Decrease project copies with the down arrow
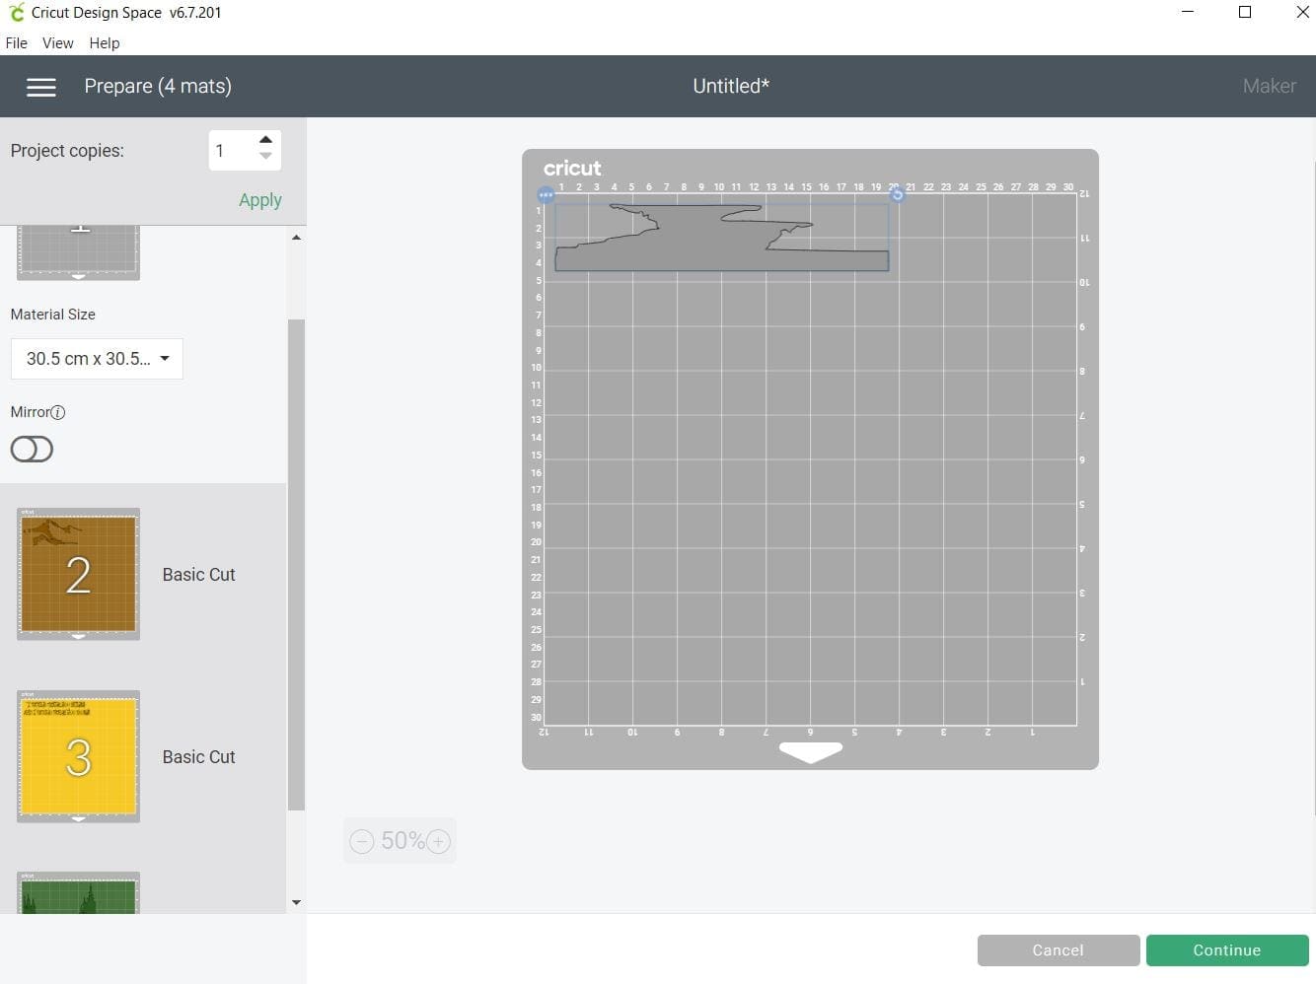 [265, 156]
